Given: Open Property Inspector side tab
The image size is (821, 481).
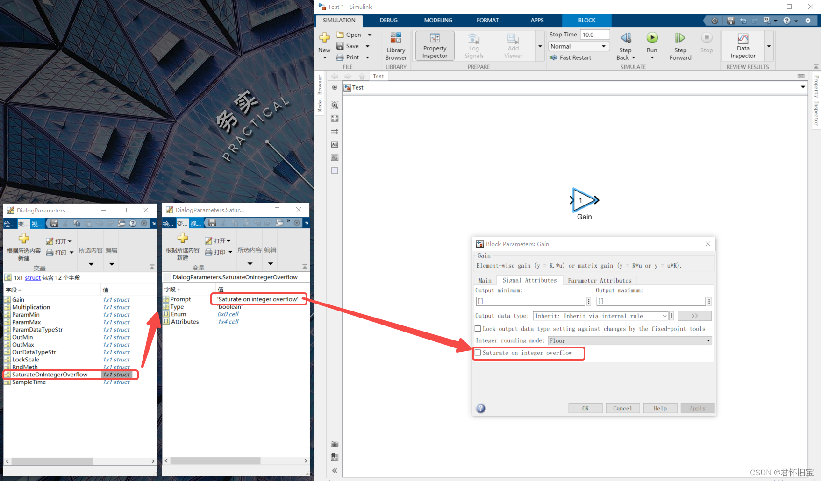Looking at the screenshot, I should pyautogui.click(x=816, y=100).
